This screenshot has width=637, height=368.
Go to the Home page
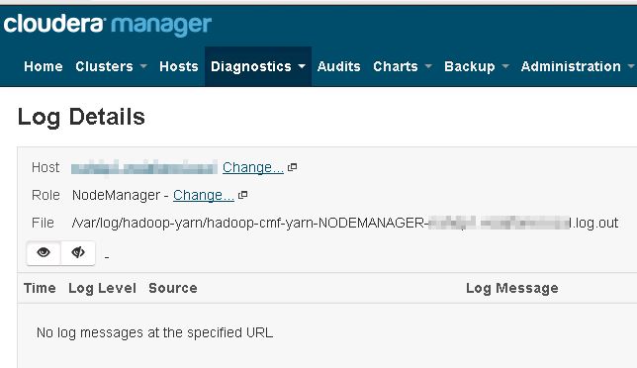point(44,66)
